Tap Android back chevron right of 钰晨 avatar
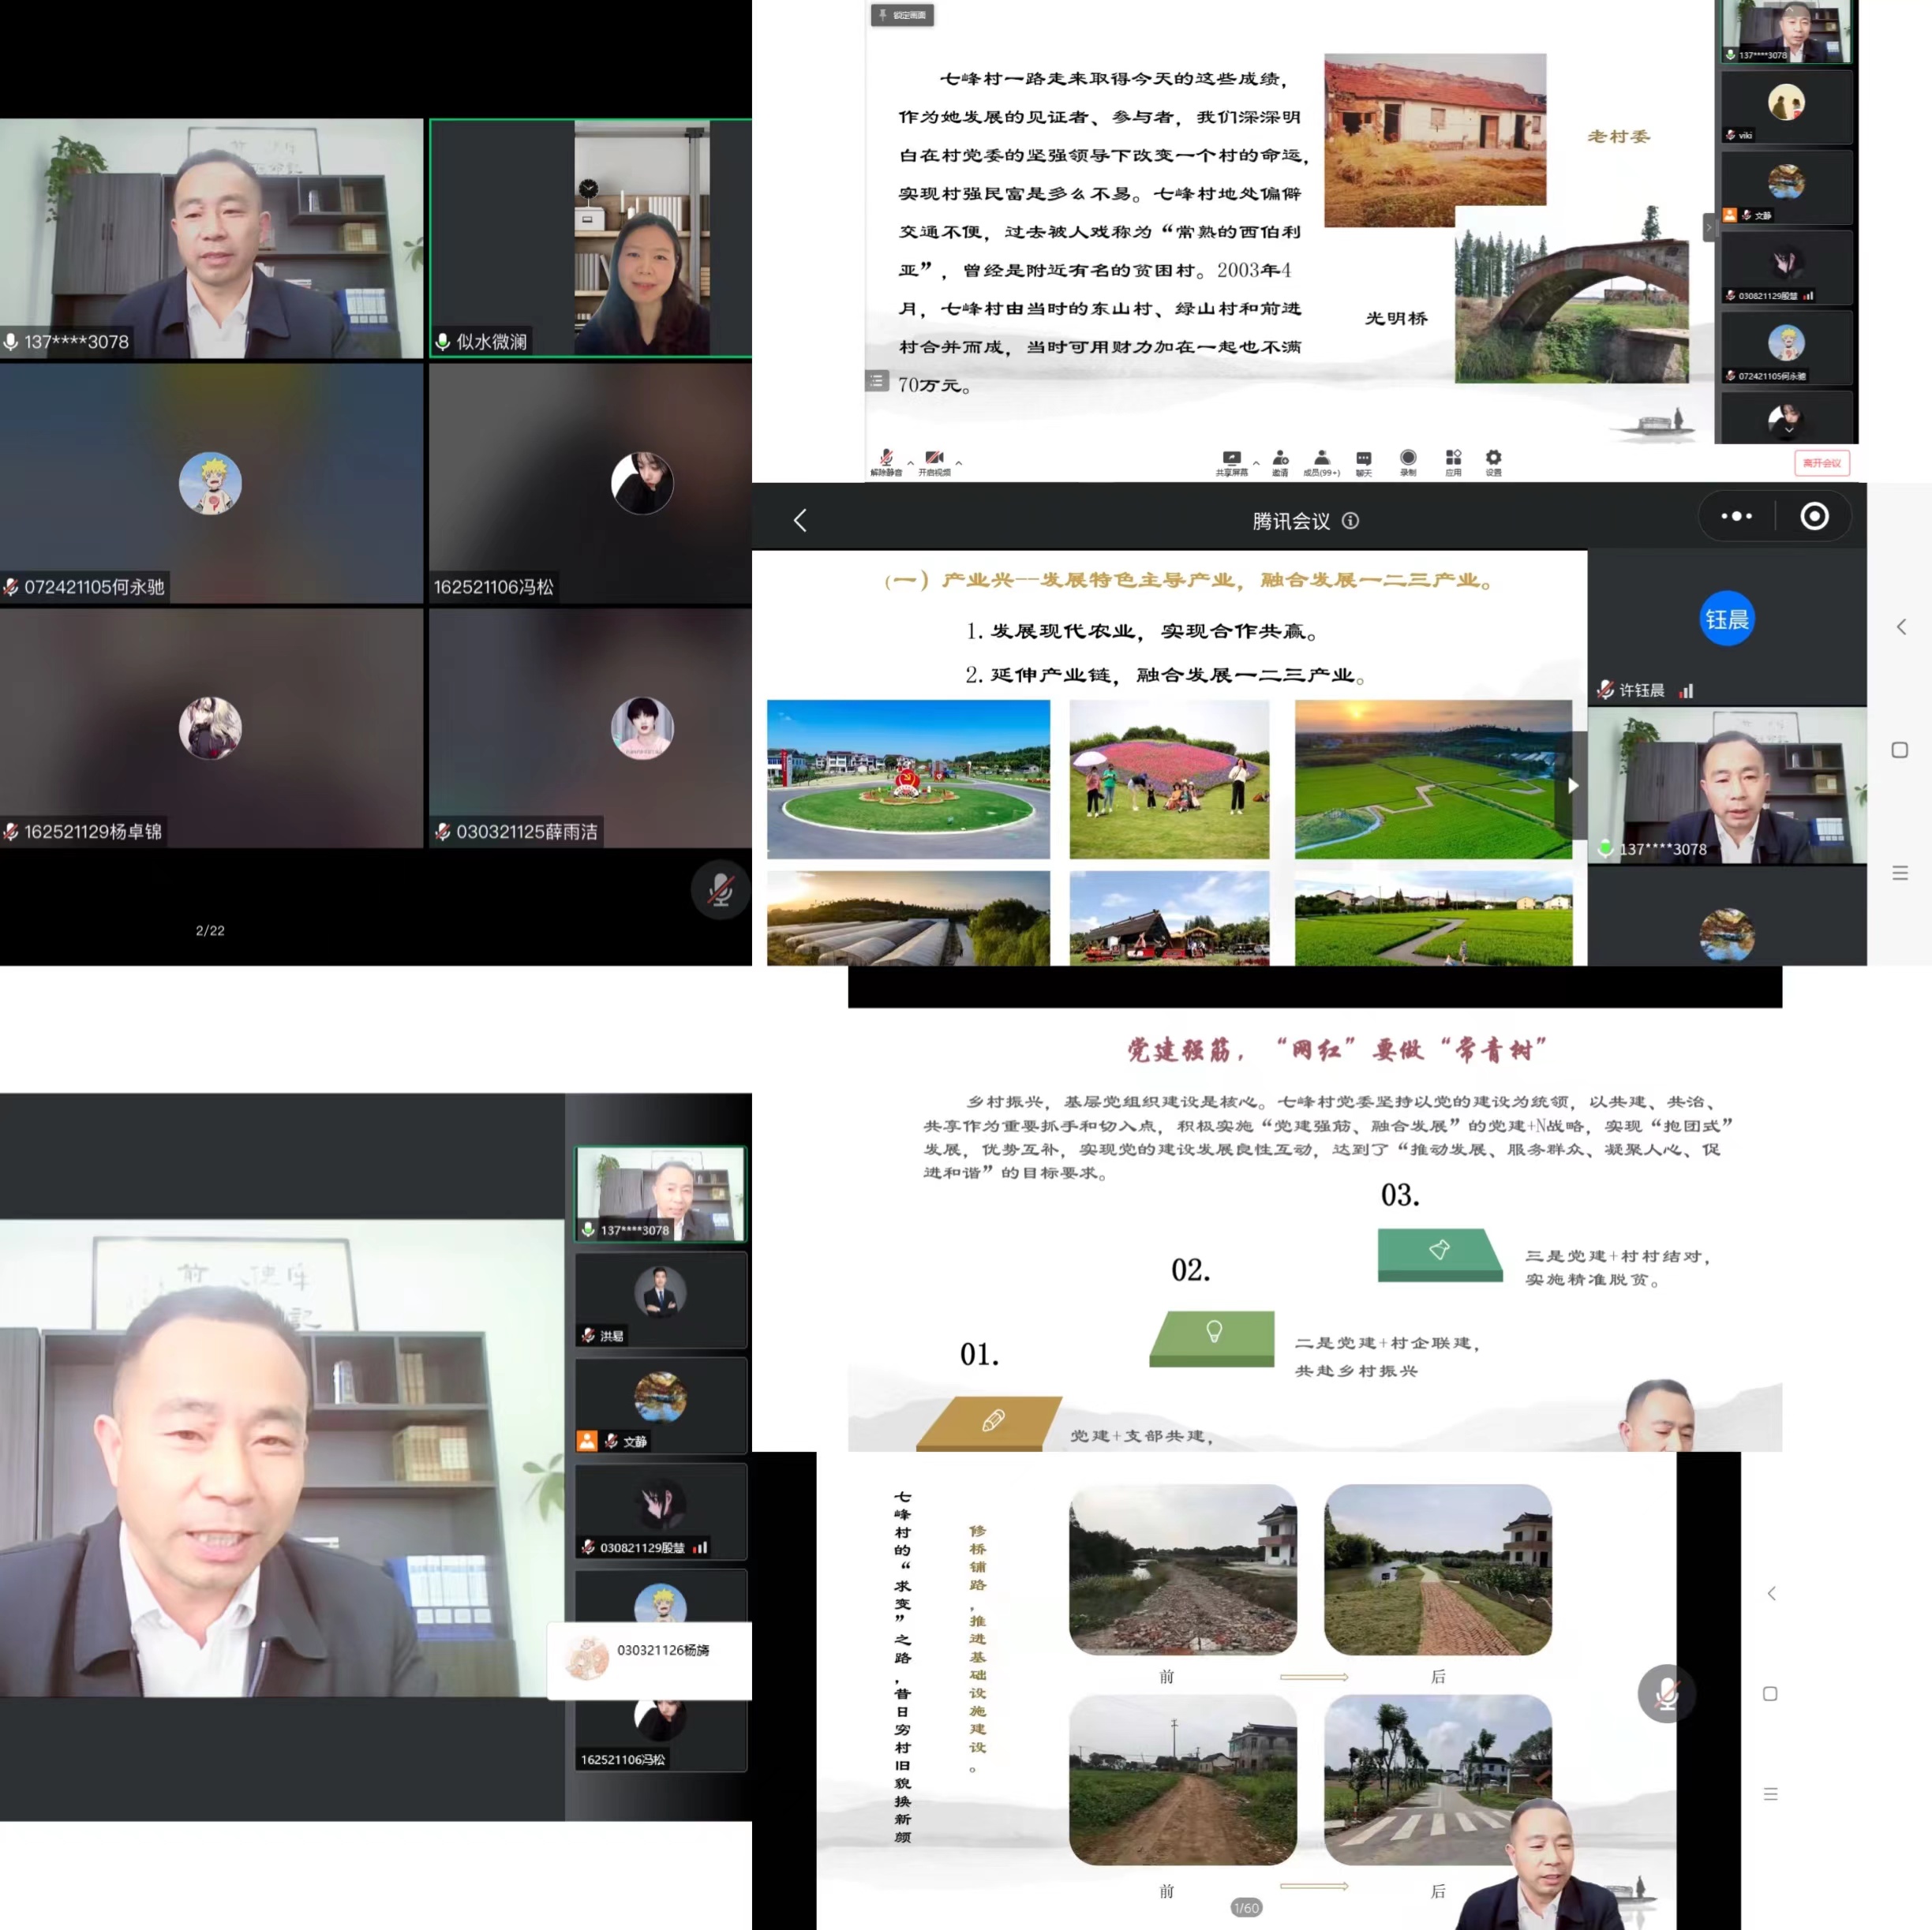Image resolution: width=1932 pixels, height=1930 pixels. click(x=1901, y=627)
